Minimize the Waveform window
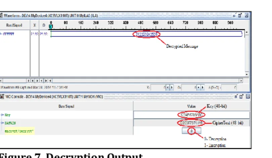This screenshot has height=158, width=272. coord(234,16)
